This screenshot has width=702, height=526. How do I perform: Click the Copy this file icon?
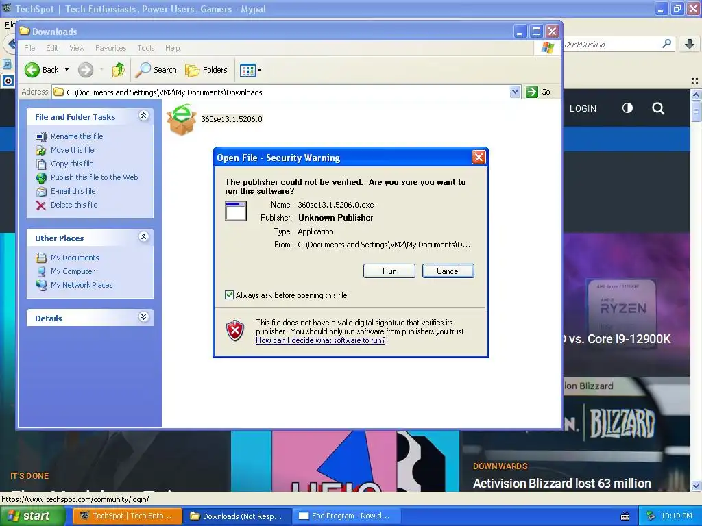pyautogui.click(x=41, y=164)
